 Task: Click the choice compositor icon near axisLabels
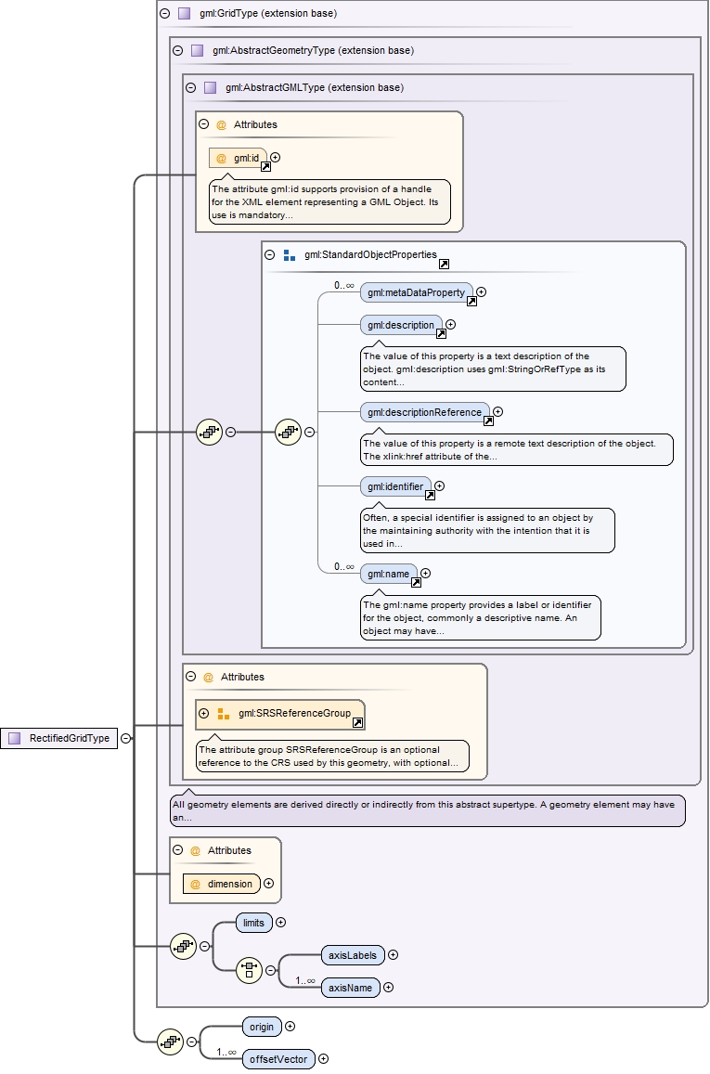coord(250,970)
